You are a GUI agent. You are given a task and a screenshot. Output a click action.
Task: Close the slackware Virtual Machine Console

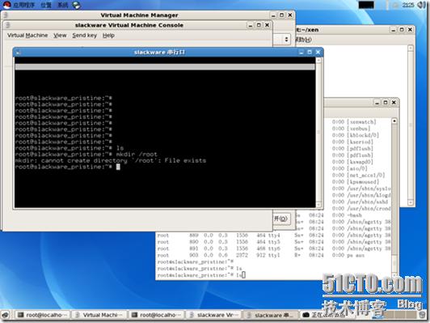tap(267, 25)
